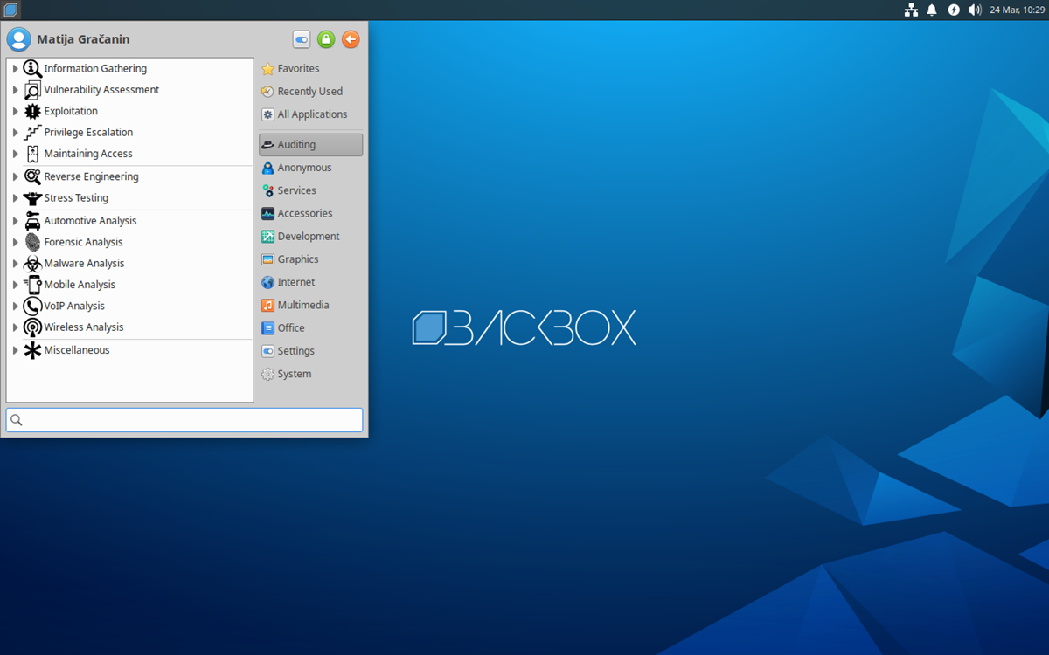The width and height of the screenshot is (1049, 655).
Task: Click the Miscellaneous asterisk icon
Action: pos(32,350)
